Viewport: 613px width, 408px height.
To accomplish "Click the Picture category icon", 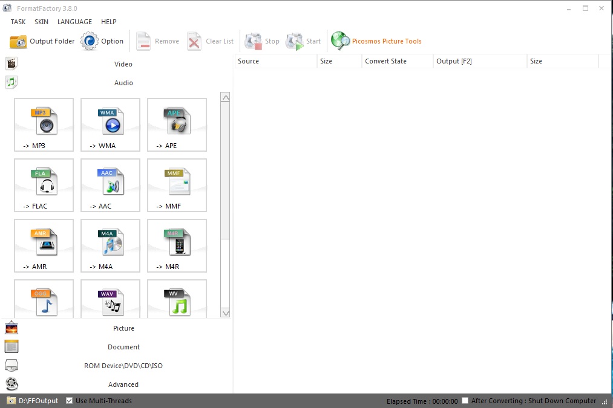I will coord(11,328).
